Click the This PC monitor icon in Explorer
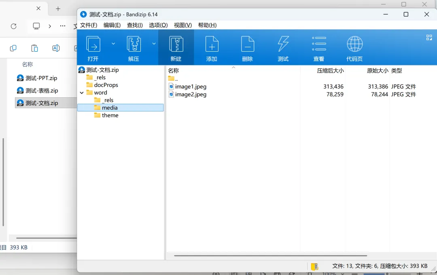The width and height of the screenshot is (437, 275). click(36, 26)
